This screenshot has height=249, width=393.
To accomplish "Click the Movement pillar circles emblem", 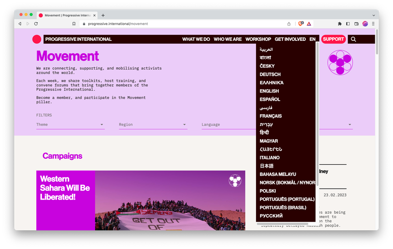I will (340, 63).
